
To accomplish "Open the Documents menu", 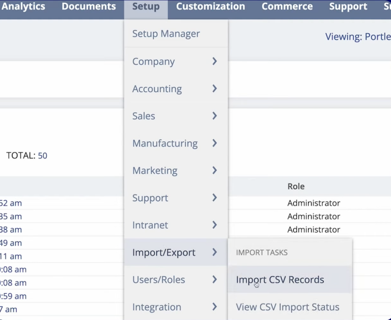I will click(x=89, y=7).
